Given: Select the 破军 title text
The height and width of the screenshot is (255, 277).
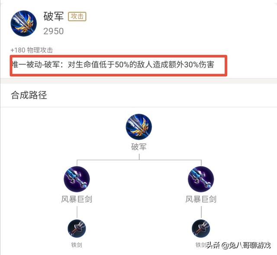Looking at the screenshot, I should pos(54,16).
